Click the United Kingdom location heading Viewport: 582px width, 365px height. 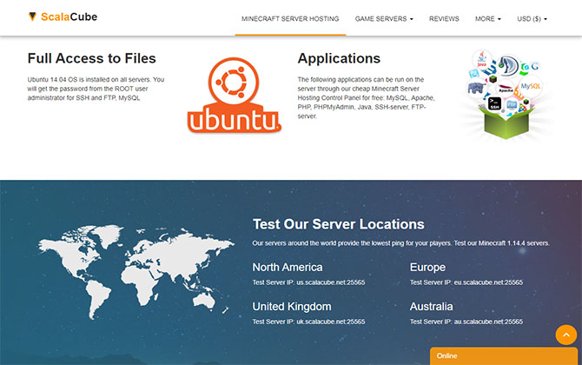[292, 307]
